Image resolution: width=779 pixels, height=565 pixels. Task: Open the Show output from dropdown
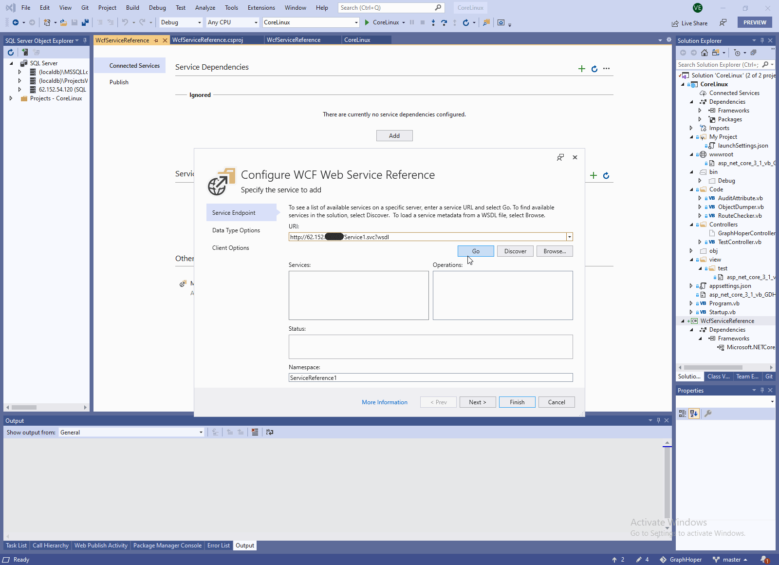[x=201, y=433]
